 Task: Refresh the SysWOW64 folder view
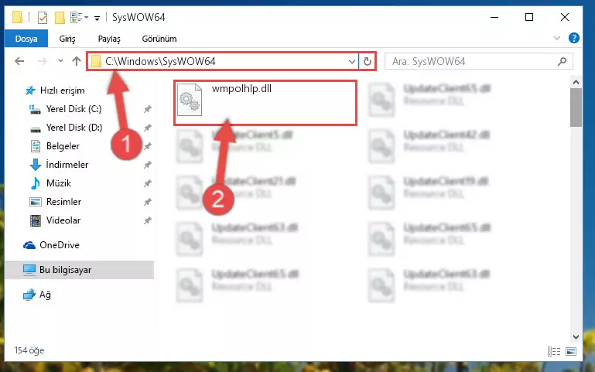[368, 61]
